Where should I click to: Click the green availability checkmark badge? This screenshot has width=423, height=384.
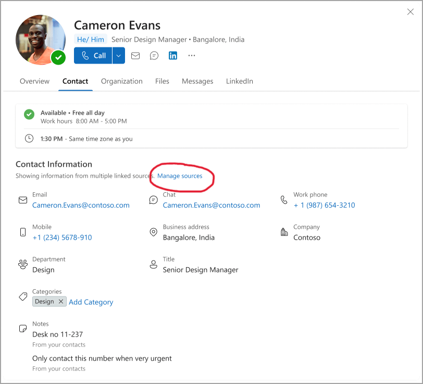pos(58,58)
